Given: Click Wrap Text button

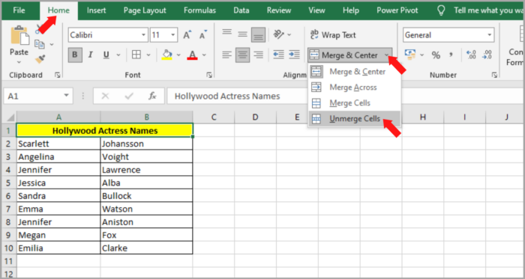Looking at the screenshot, I should pyautogui.click(x=333, y=34).
